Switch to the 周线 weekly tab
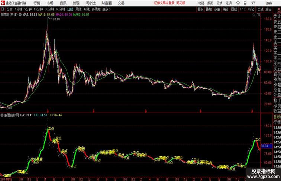This screenshot has height=181, width=281. tap(78, 9)
